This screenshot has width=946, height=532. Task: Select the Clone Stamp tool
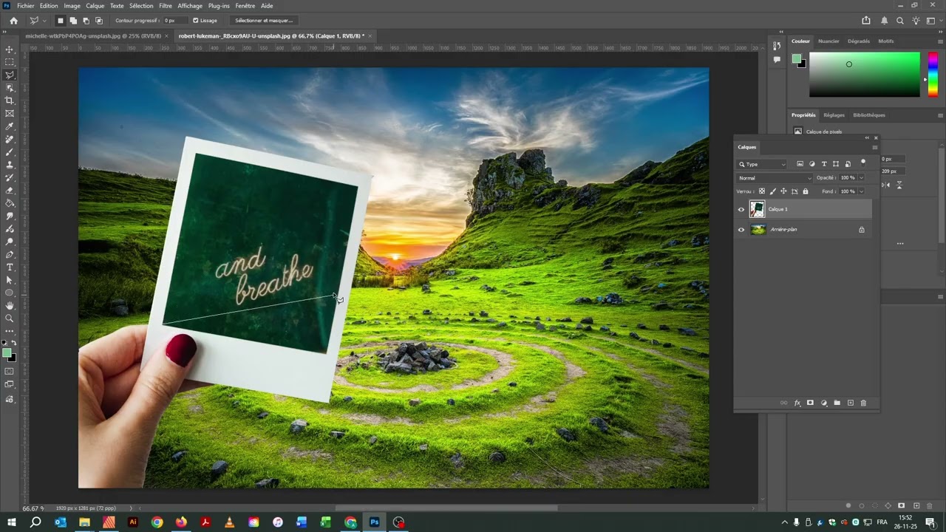coord(10,165)
